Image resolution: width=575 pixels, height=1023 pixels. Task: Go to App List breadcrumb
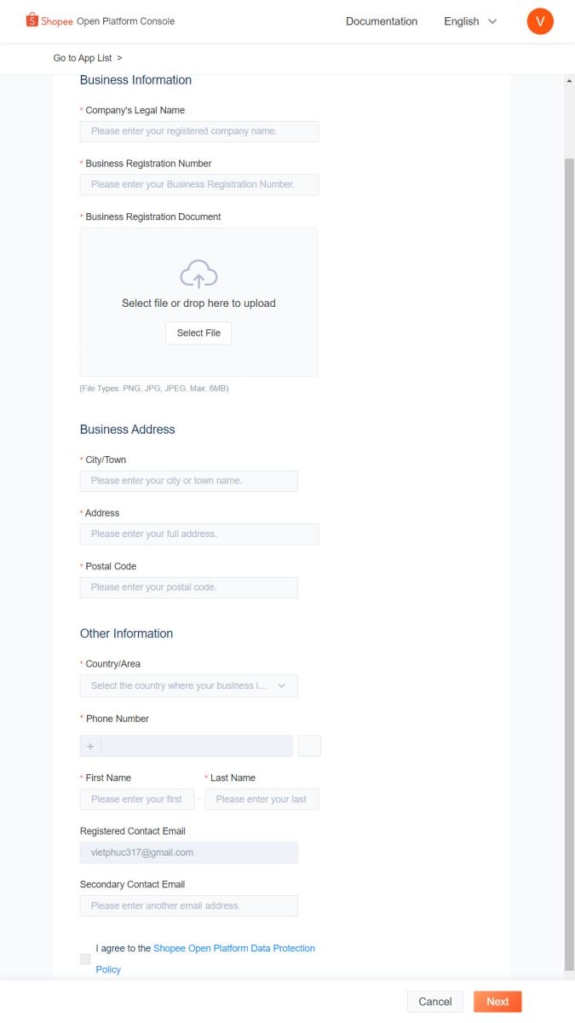(88, 58)
